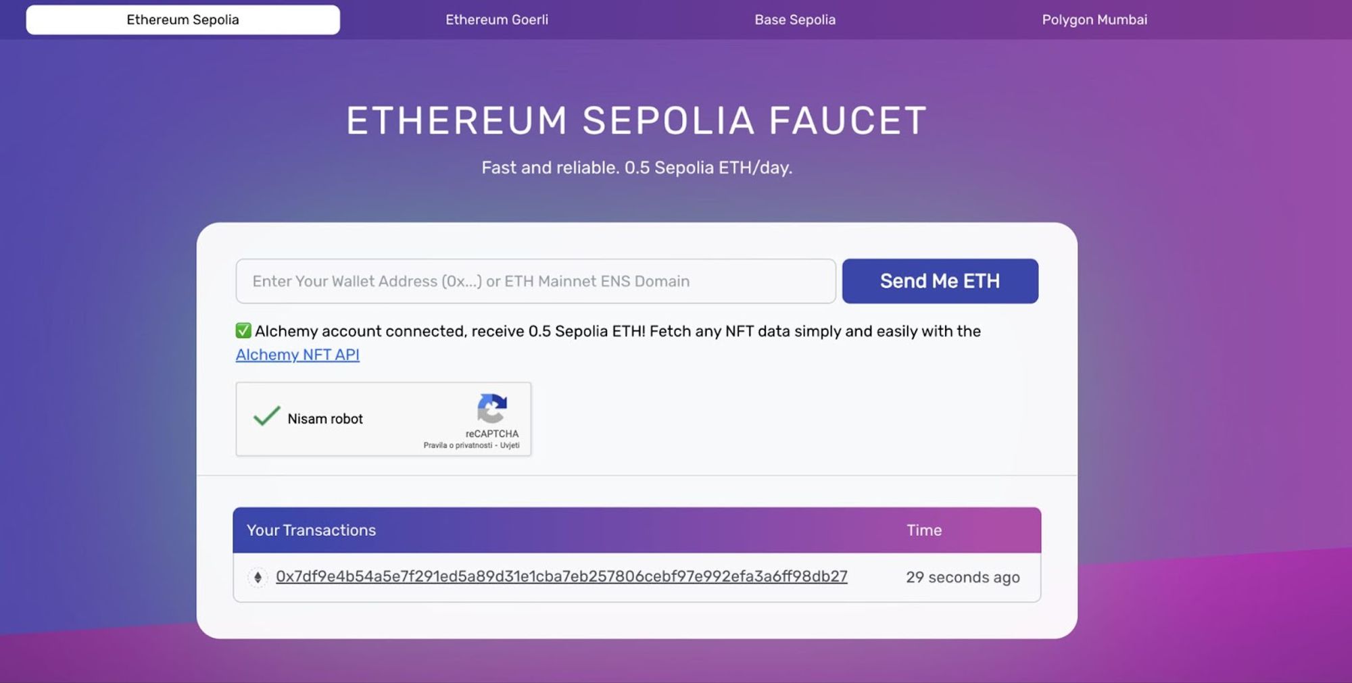The height and width of the screenshot is (683, 1352).
Task: Open the Ethereum Goerli faucet tab
Action: pos(497,20)
